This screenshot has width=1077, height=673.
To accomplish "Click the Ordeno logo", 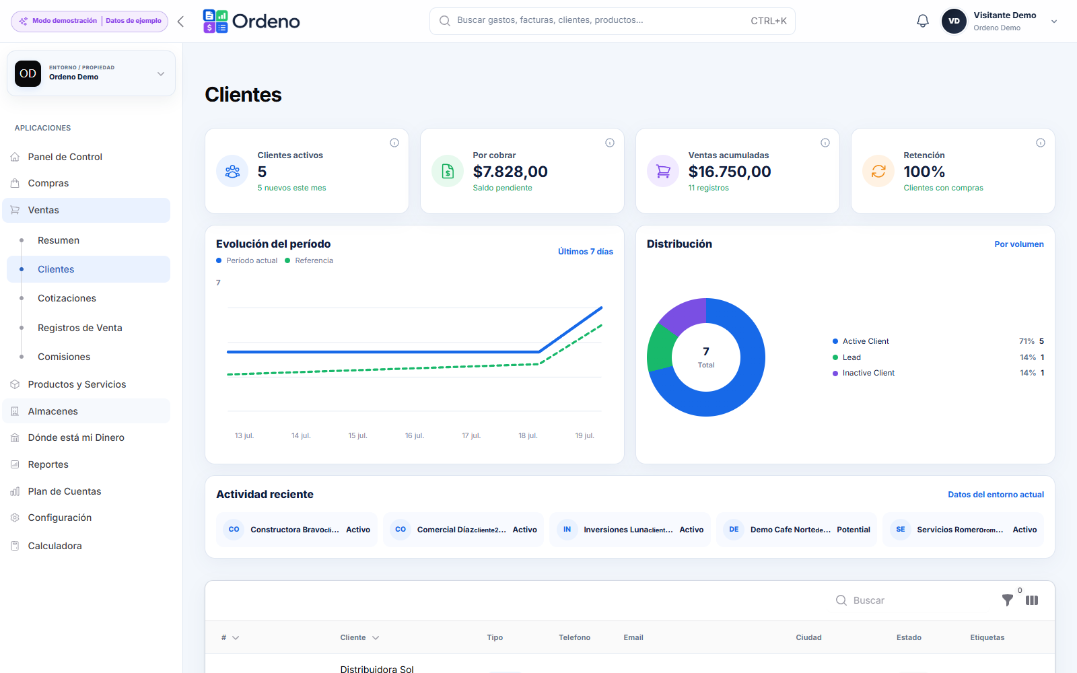I will [x=252, y=22].
